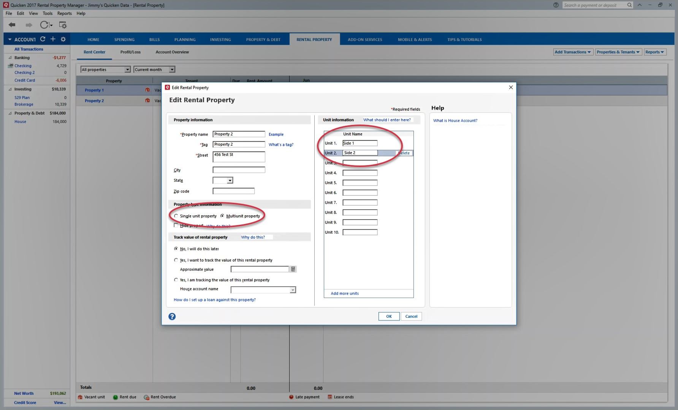Click the plus icon to add account
This screenshot has height=410, width=678.
(53, 39)
